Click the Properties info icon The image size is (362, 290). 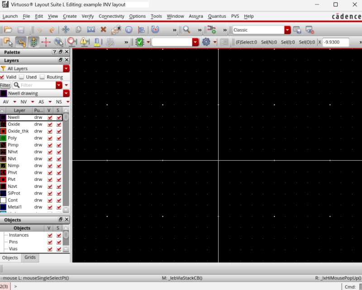[129, 30]
